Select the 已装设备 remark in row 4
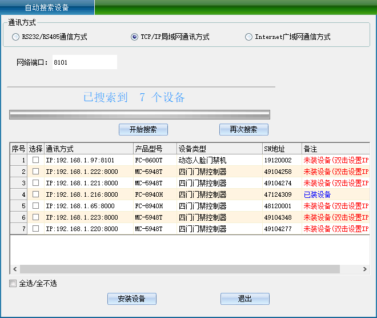Viewport: 377px width, 318px height. point(317,194)
